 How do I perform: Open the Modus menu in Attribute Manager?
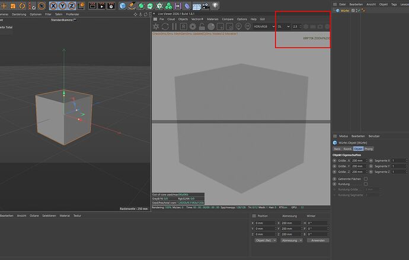pyautogui.click(x=343, y=136)
